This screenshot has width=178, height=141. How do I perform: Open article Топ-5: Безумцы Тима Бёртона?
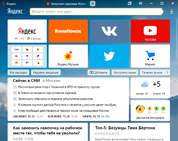125,128
